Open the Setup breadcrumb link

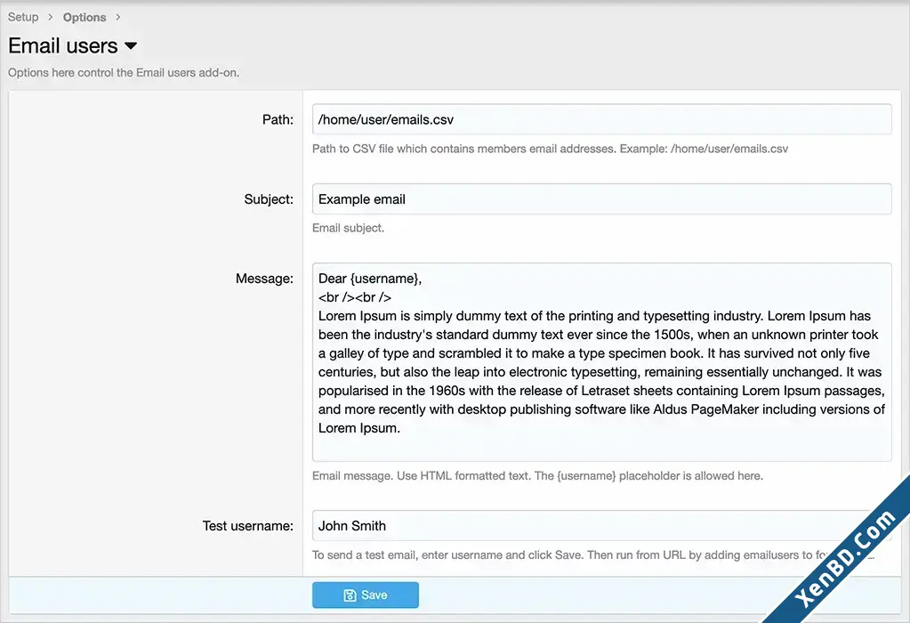pos(23,17)
